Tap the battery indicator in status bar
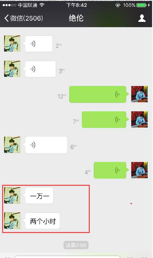The image size is (153, 258). click(x=141, y=5)
